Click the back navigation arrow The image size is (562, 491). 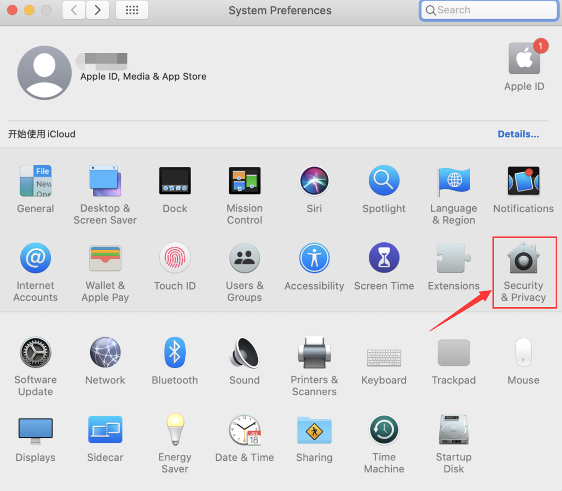point(74,10)
